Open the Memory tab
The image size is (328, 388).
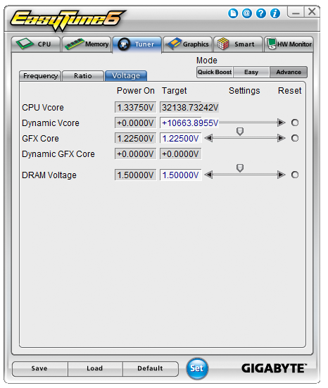(87, 44)
